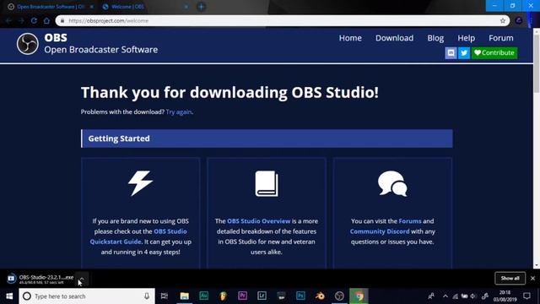
Task: Switch to the Open Broadcaster Software tab
Action: tap(51, 7)
